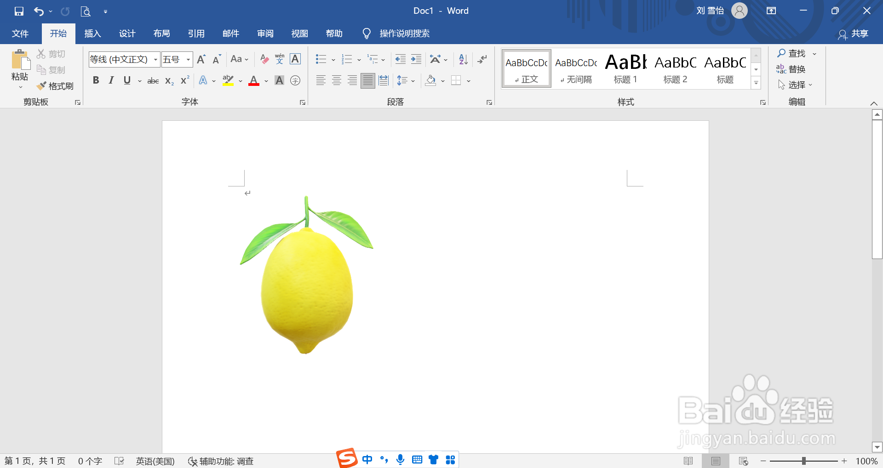Clear all formatting with the eraser icon
Viewport: 883px width, 468px height.
pos(264,59)
